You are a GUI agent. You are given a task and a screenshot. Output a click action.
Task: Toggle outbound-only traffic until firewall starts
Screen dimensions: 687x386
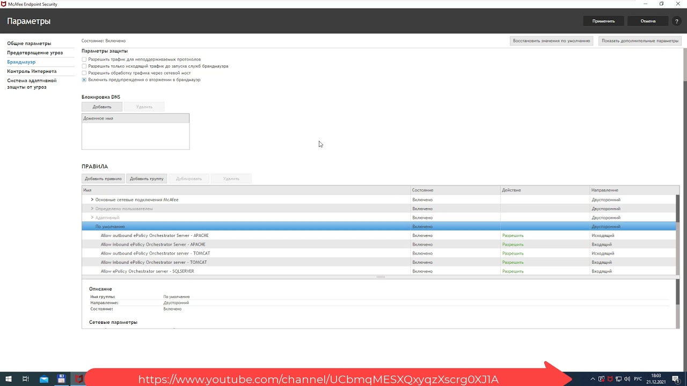point(84,66)
